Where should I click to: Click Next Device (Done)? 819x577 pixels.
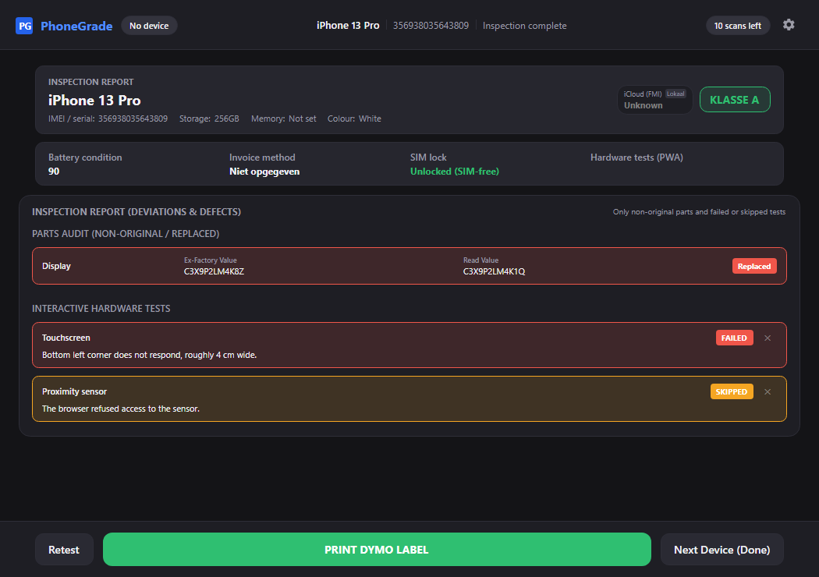721,550
